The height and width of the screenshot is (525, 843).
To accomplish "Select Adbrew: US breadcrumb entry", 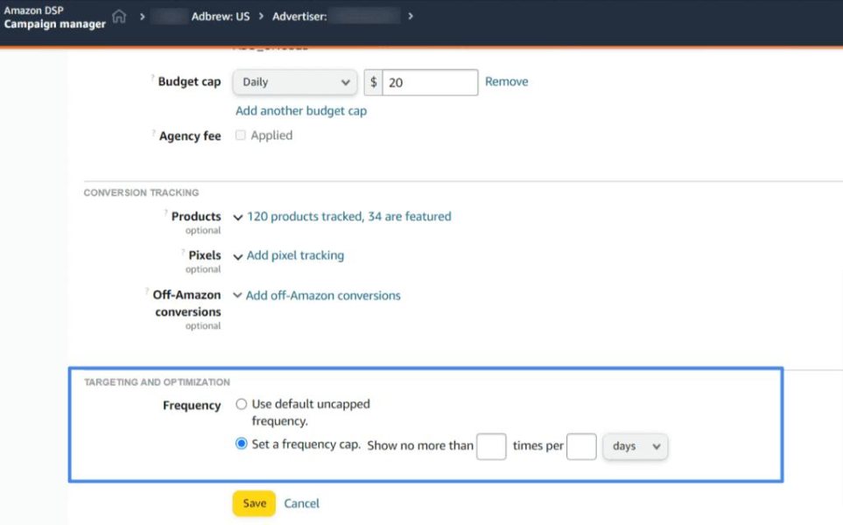I will [x=221, y=17].
